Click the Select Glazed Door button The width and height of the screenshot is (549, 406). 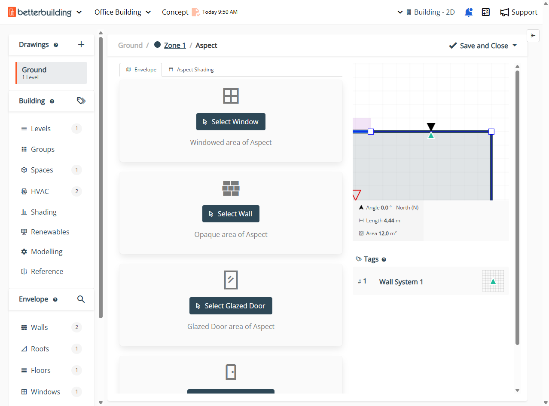tap(231, 306)
